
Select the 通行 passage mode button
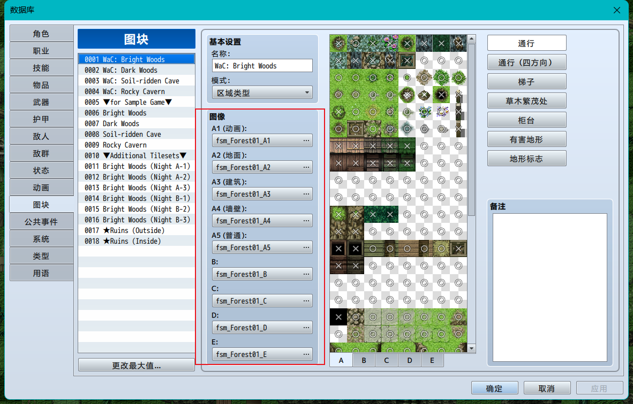coord(527,43)
